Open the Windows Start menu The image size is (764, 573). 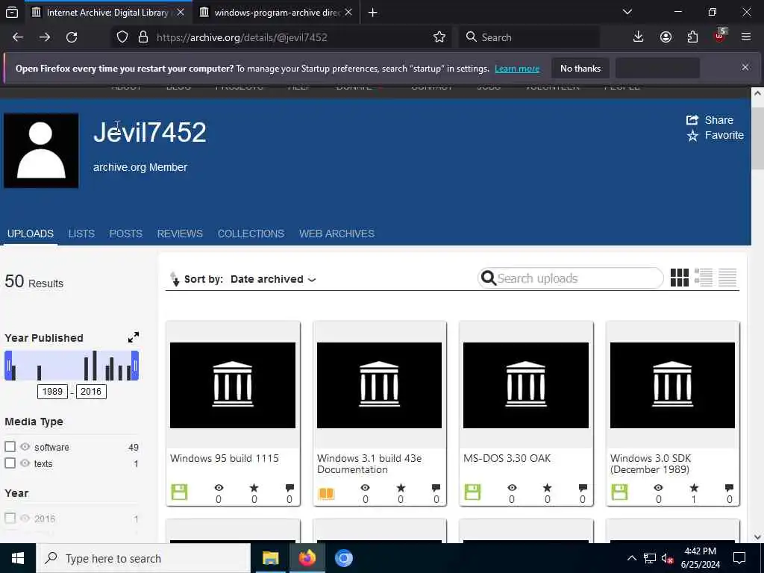(x=18, y=558)
